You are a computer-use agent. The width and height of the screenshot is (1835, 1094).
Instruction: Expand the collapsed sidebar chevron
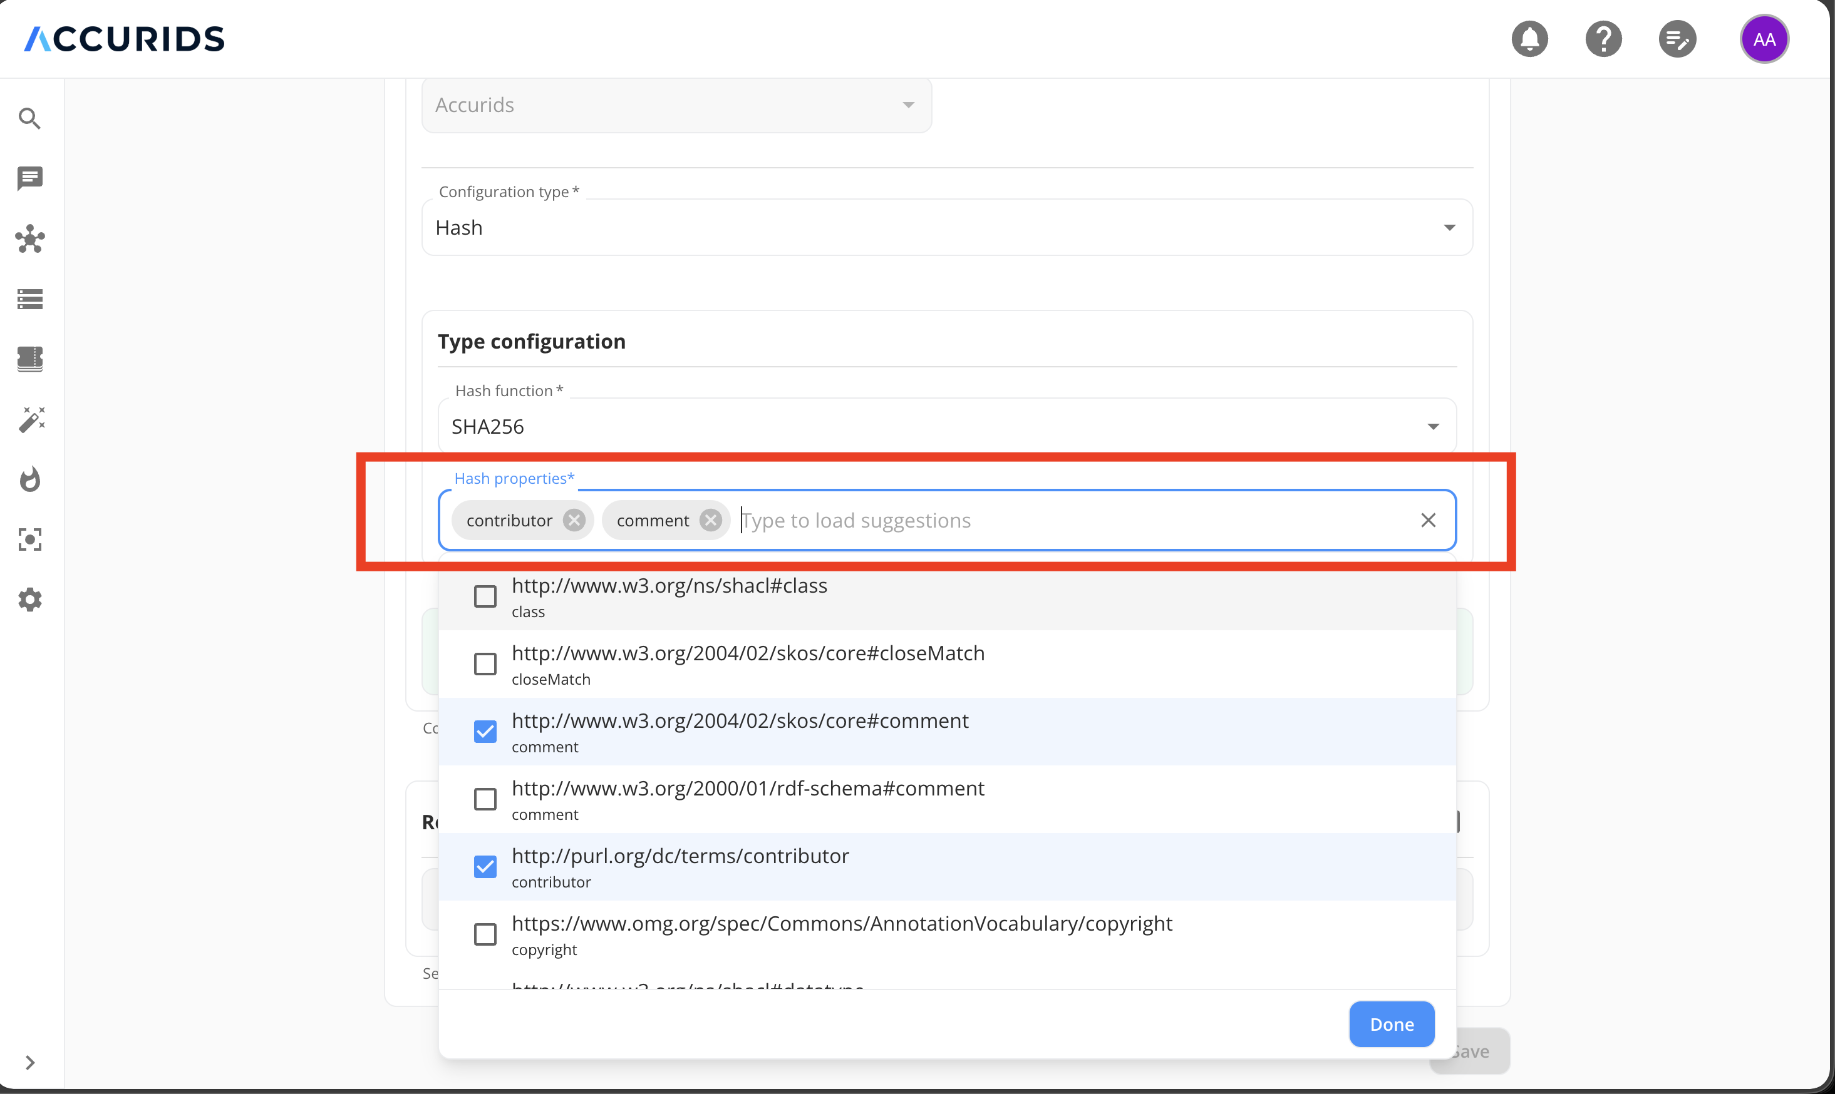click(29, 1062)
